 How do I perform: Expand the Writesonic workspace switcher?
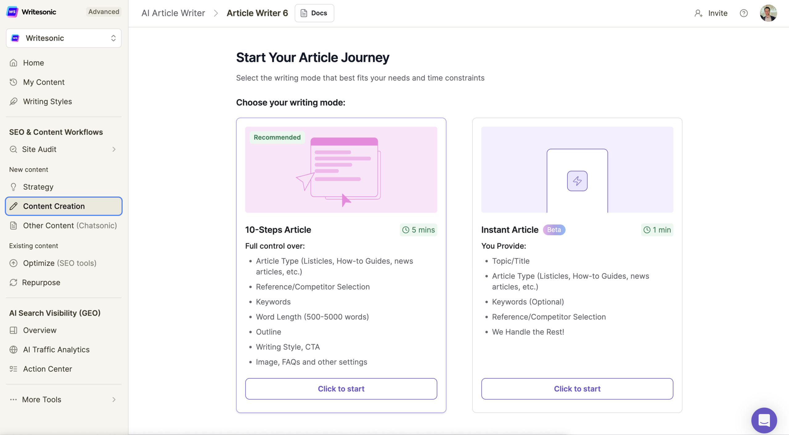pos(113,38)
